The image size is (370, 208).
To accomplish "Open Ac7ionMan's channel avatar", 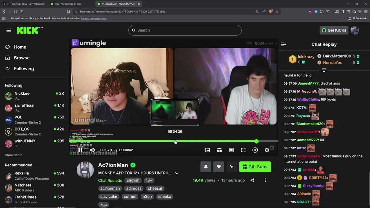I will [85, 170].
